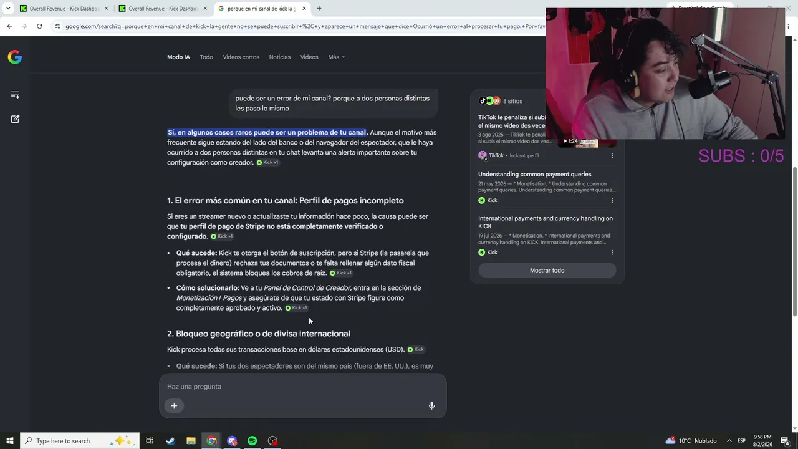Image resolution: width=798 pixels, height=449 pixels.
Task: Click highlighted text 'Sí, en algunos casos raros...'
Action: (x=267, y=132)
